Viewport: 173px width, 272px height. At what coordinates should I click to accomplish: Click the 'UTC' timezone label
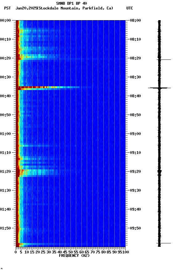pos(130,8)
